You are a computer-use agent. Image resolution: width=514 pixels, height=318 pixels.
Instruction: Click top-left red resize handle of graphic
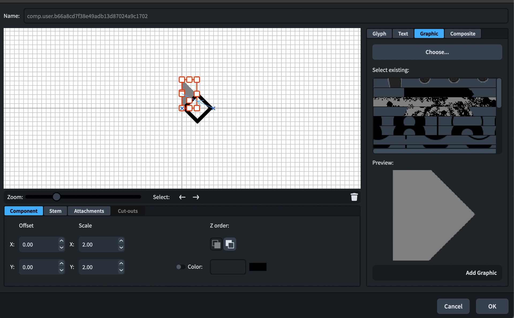click(x=182, y=79)
